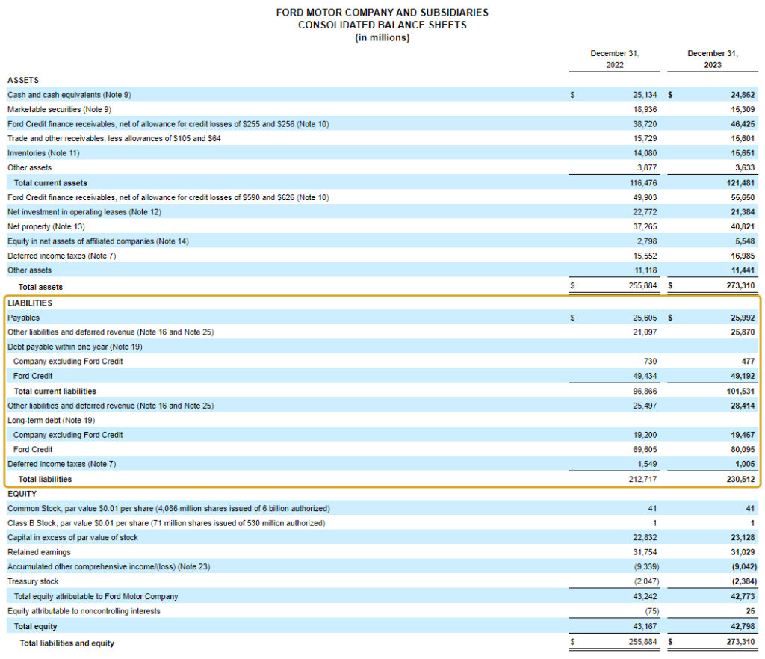Click the LIABILITIES section heading
Viewport: 765px width, 659px height.
[x=30, y=303]
